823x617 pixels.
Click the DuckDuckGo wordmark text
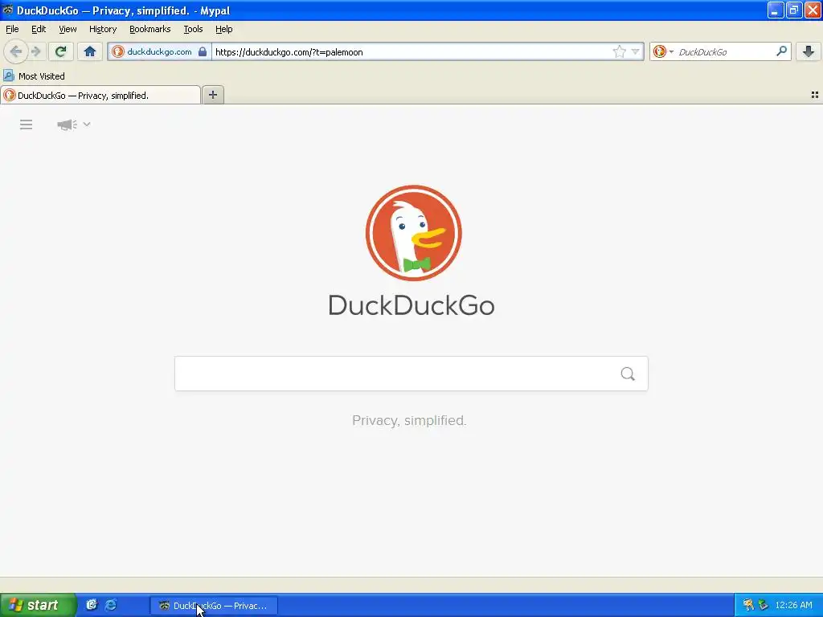(411, 305)
